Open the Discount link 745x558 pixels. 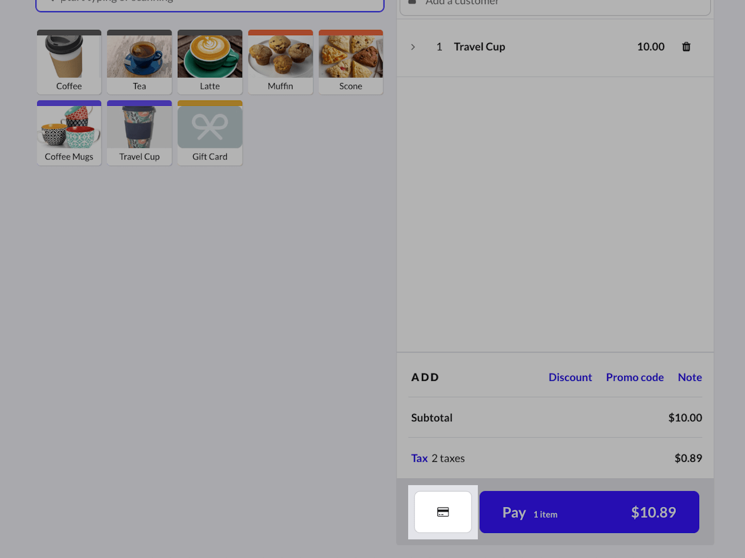point(570,377)
